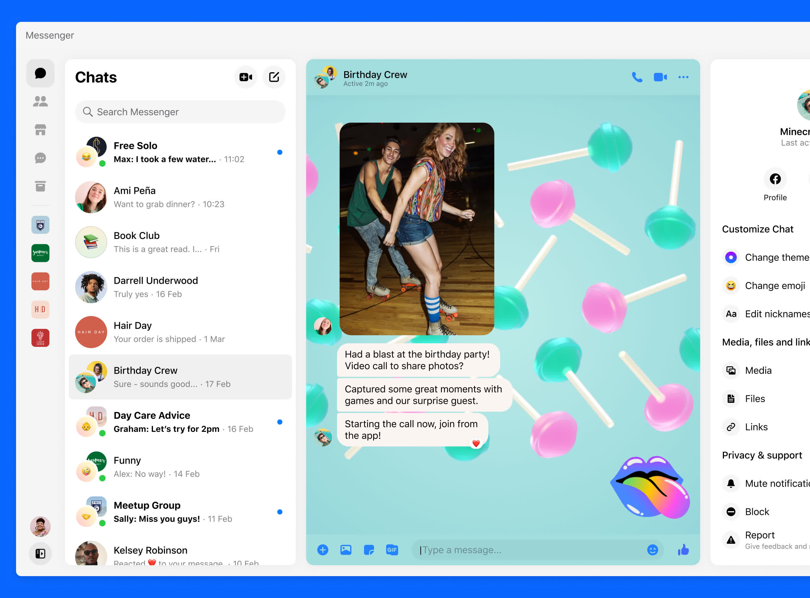The image size is (810, 598).
Task: Open the Marketplace sidebar icon
Action: (40, 130)
